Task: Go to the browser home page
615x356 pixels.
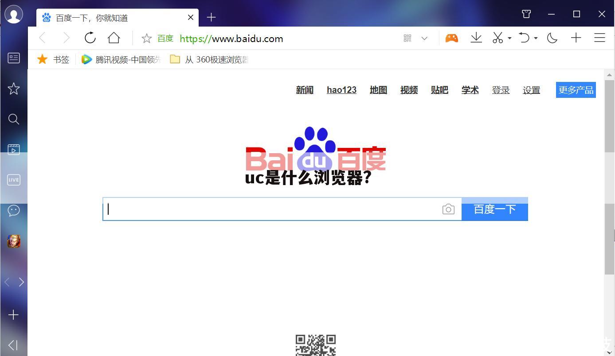Action: click(114, 38)
